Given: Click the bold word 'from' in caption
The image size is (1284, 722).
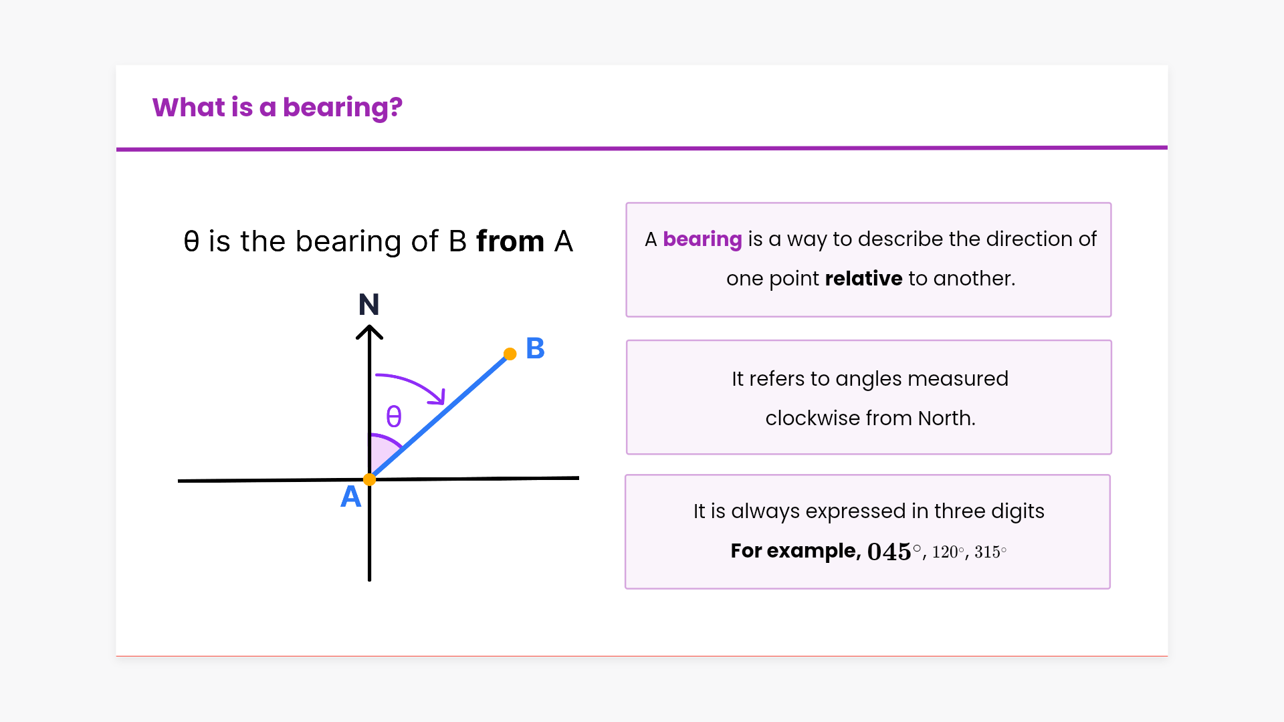Looking at the screenshot, I should tap(510, 241).
